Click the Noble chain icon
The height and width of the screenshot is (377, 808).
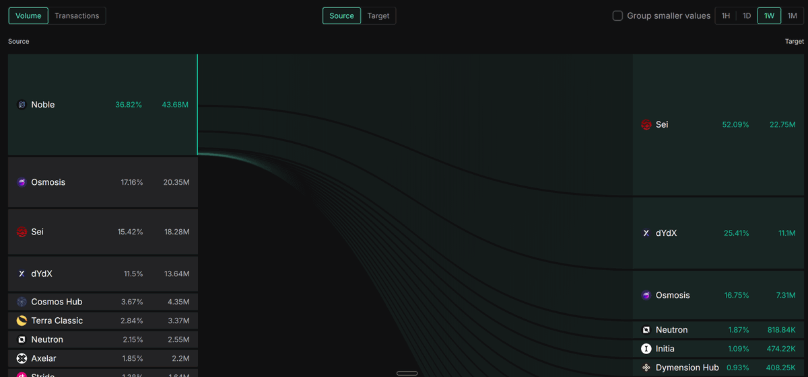(22, 105)
